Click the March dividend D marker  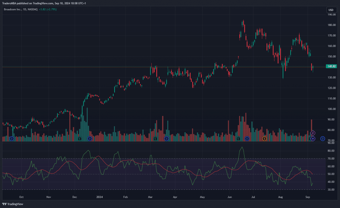pyautogui.click(x=166, y=138)
